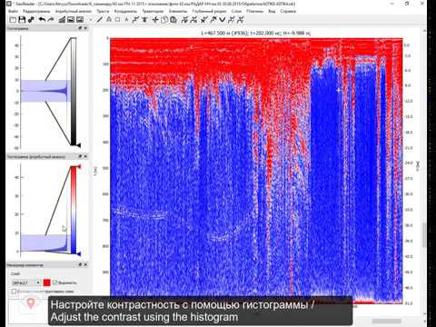Screen dimensions: 436x327
Task: Click the checkmark icon in toolbar
Action: 223,20
